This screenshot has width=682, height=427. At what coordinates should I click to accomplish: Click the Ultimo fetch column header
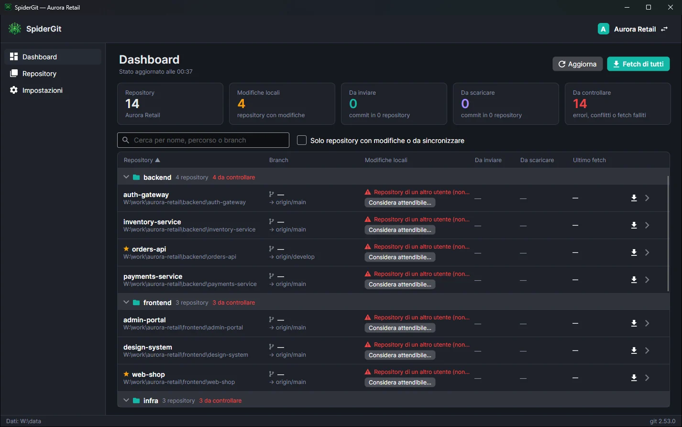click(589, 160)
